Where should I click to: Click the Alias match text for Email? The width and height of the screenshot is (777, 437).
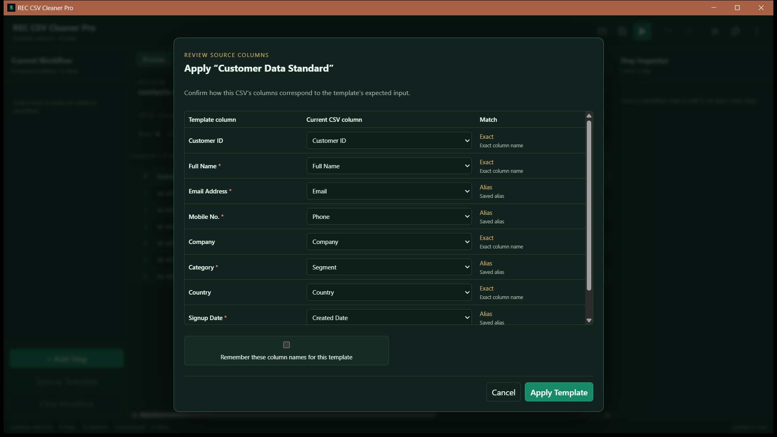click(486, 187)
